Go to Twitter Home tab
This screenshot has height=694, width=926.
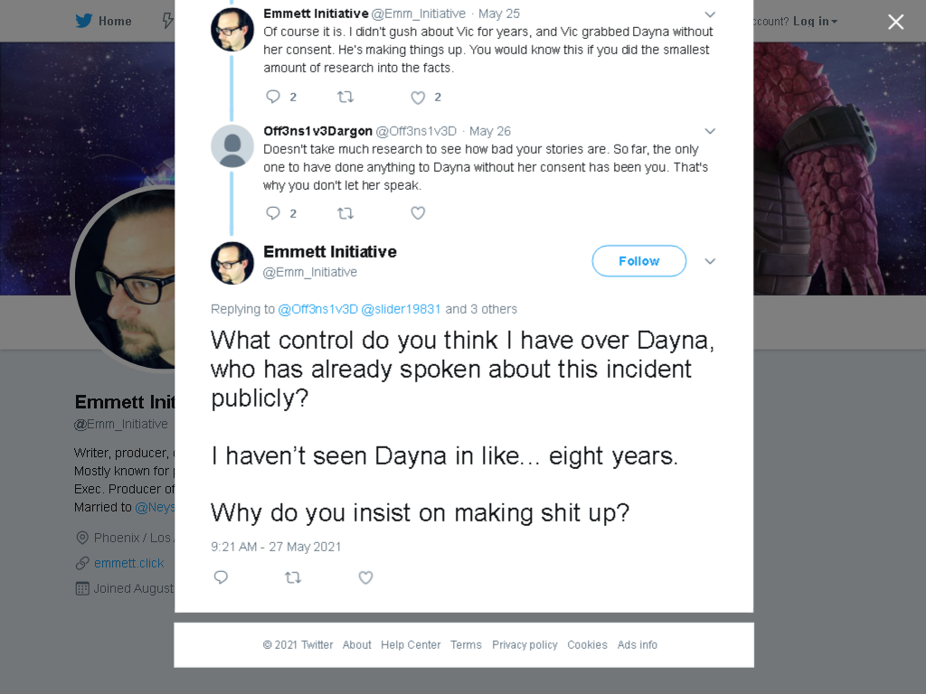(103, 22)
